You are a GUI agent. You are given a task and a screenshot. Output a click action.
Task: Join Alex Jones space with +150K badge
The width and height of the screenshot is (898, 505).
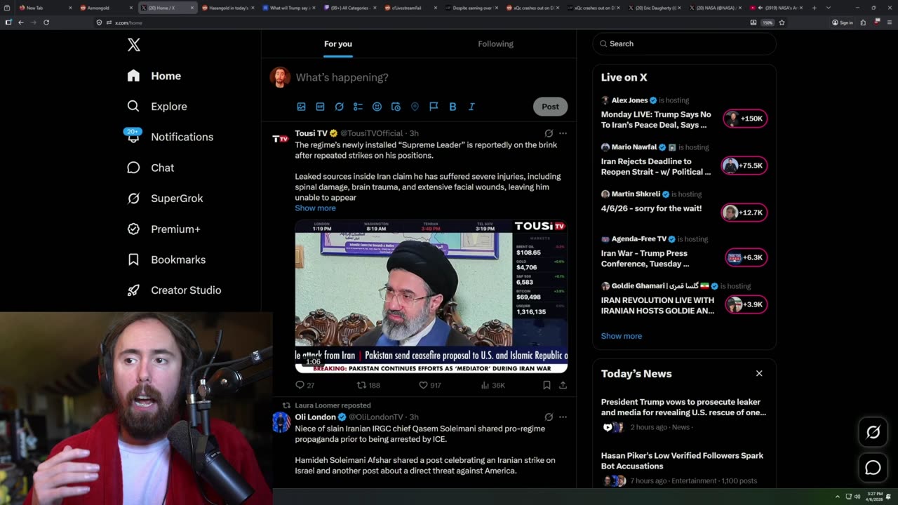(745, 119)
